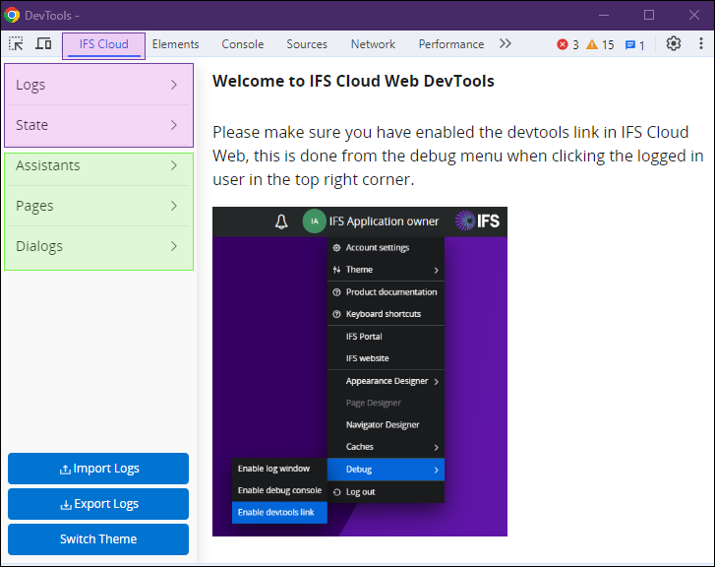This screenshot has width=715, height=567.
Task: Activate the inspect element picker icon
Action: 17,44
